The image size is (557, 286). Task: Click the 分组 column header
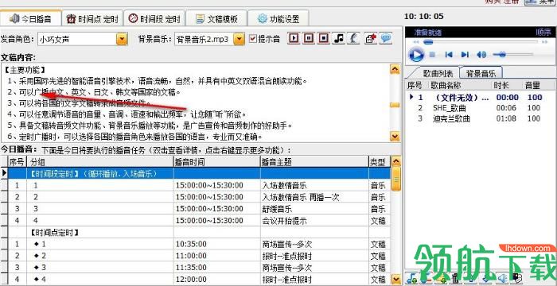coord(100,162)
